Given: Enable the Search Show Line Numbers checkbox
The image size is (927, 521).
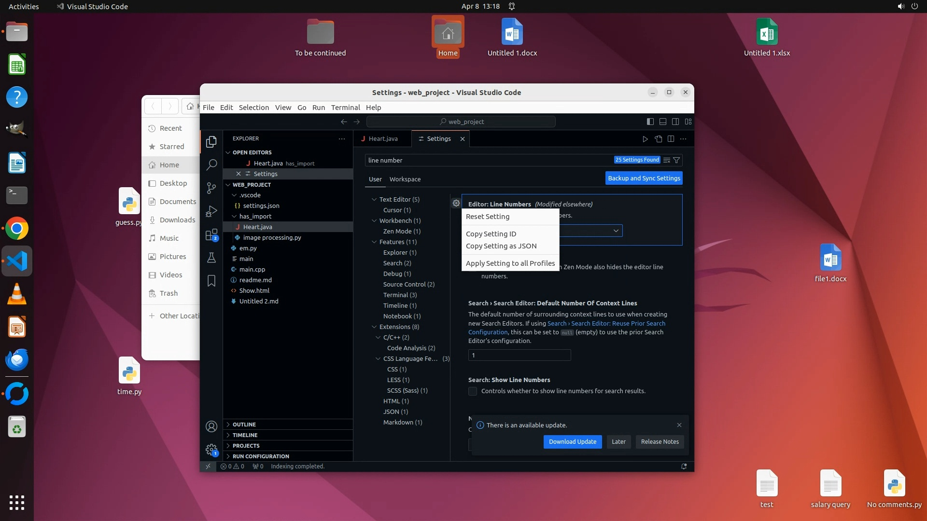Looking at the screenshot, I should click(473, 391).
